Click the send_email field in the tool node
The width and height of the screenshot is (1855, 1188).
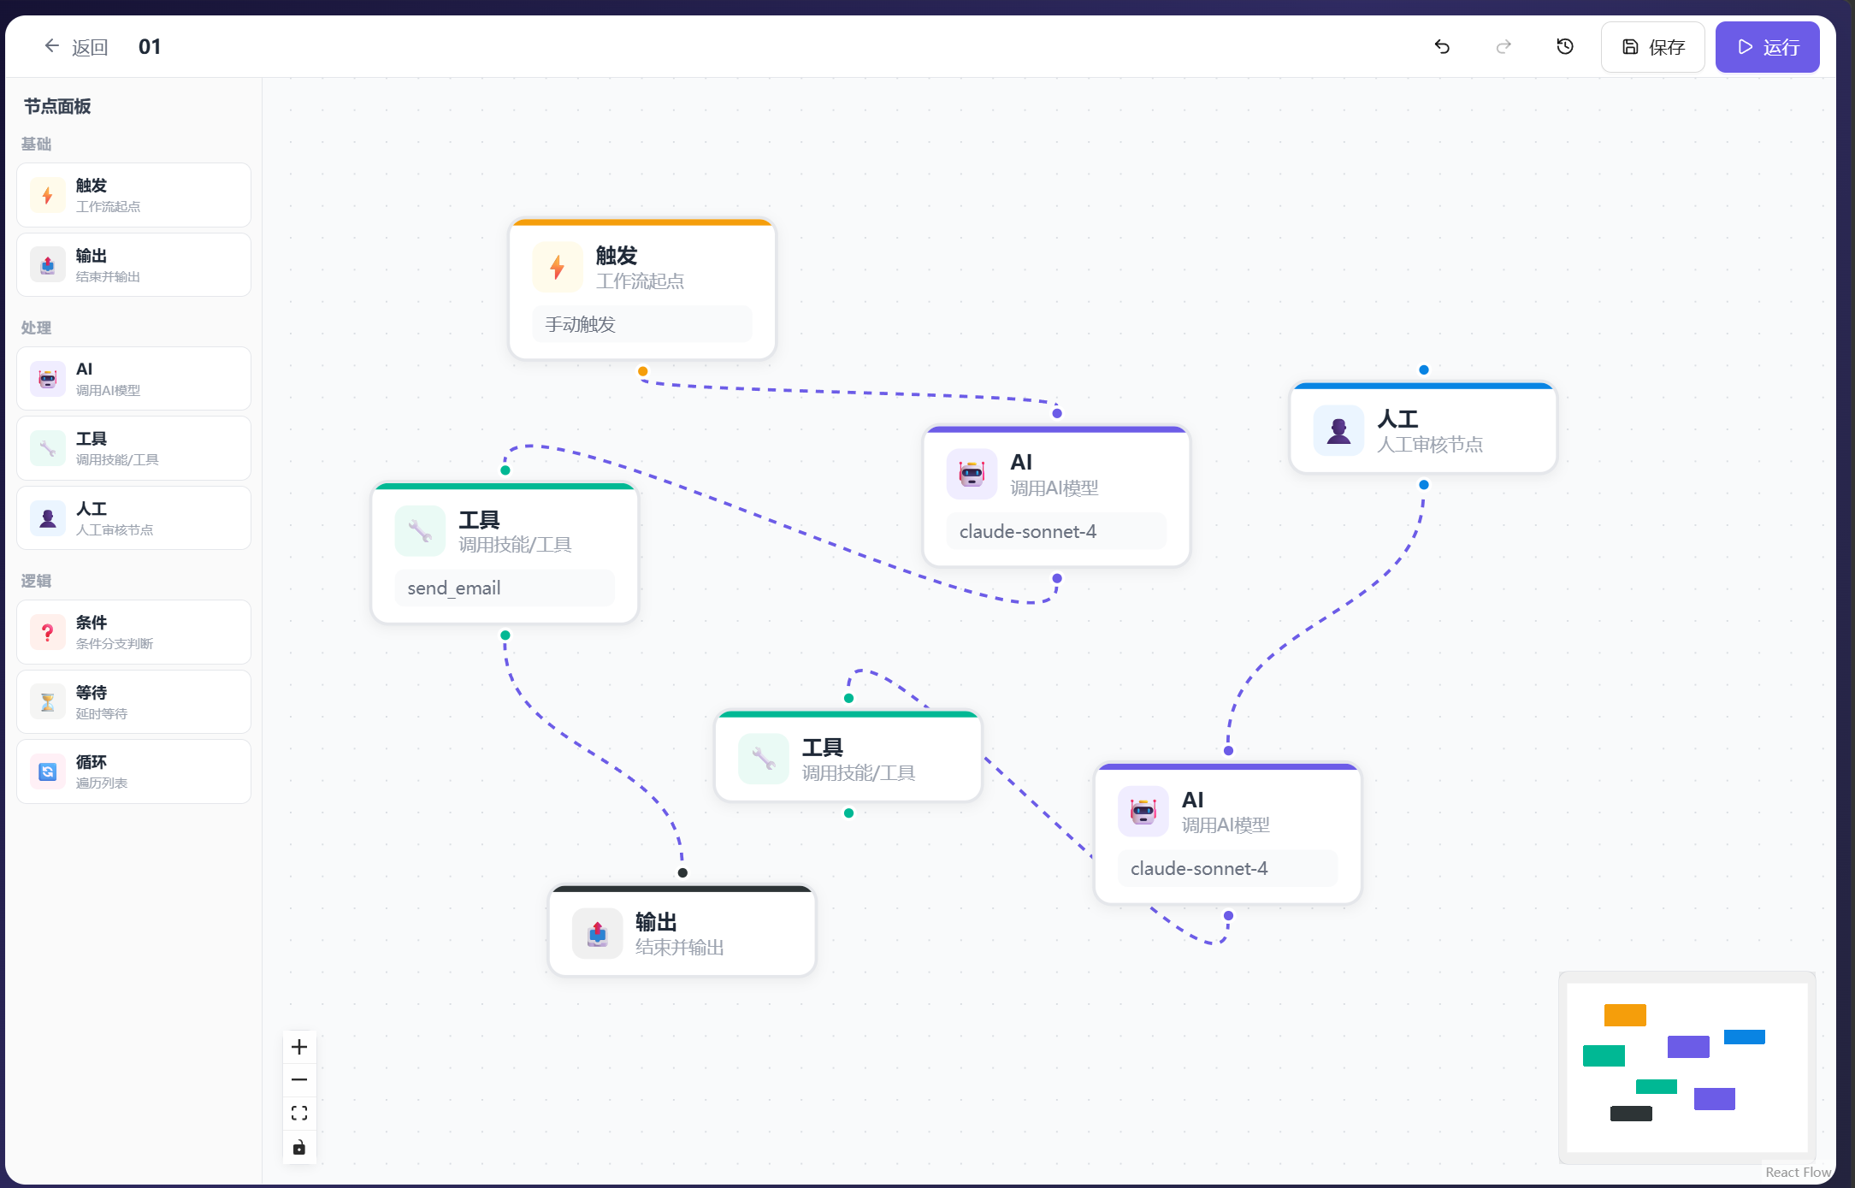tap(505, 588)
